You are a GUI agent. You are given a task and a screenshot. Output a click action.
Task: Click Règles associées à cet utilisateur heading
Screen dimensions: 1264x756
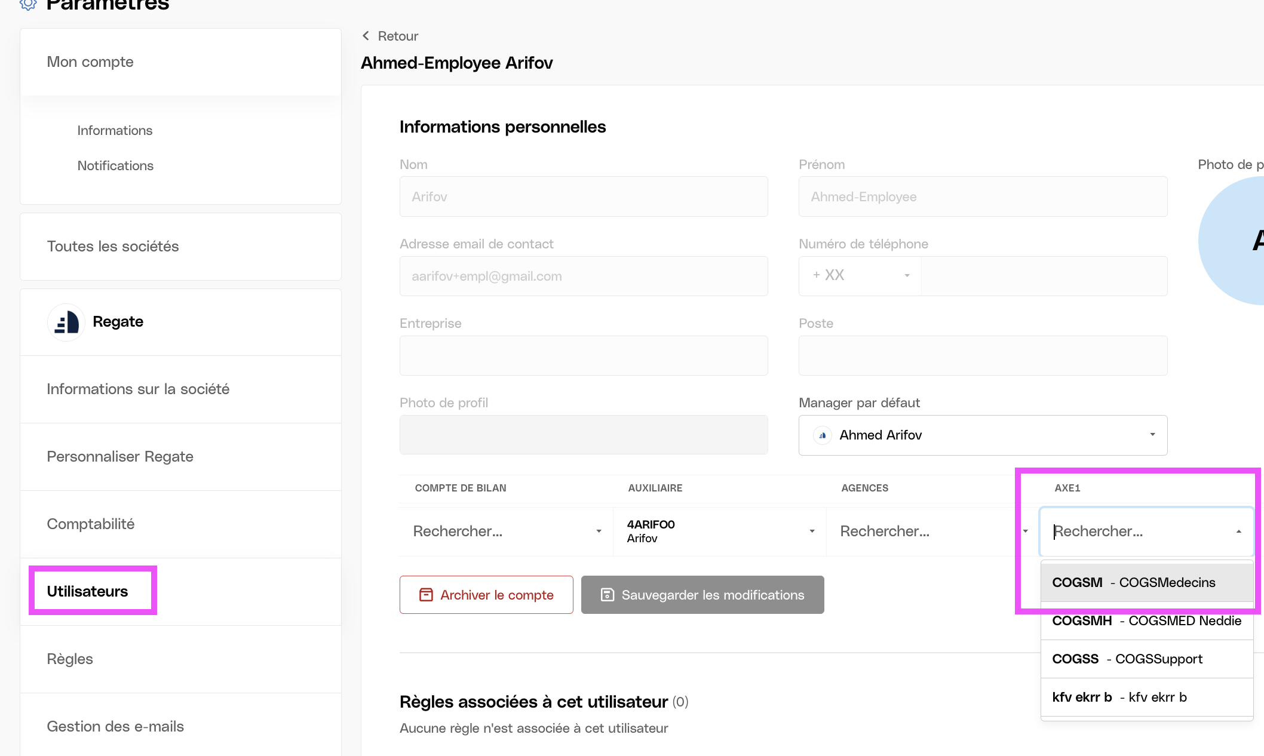coord(533,702)
